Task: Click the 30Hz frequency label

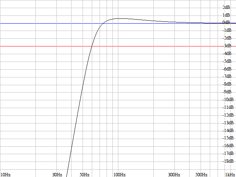Action: coord(57,175)
